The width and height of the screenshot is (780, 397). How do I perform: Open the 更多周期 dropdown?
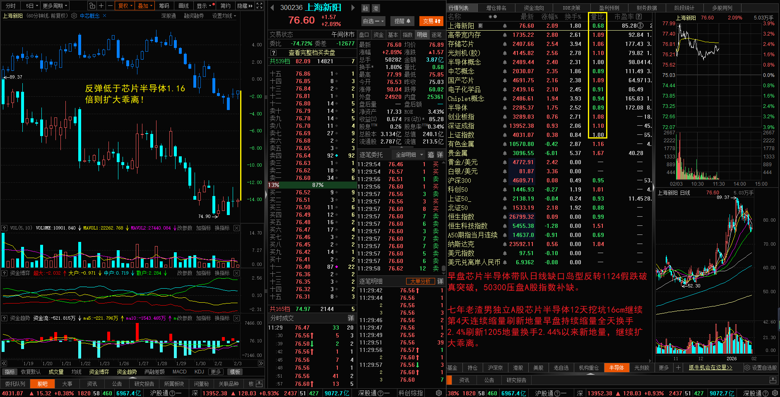[x=55, y=6]
